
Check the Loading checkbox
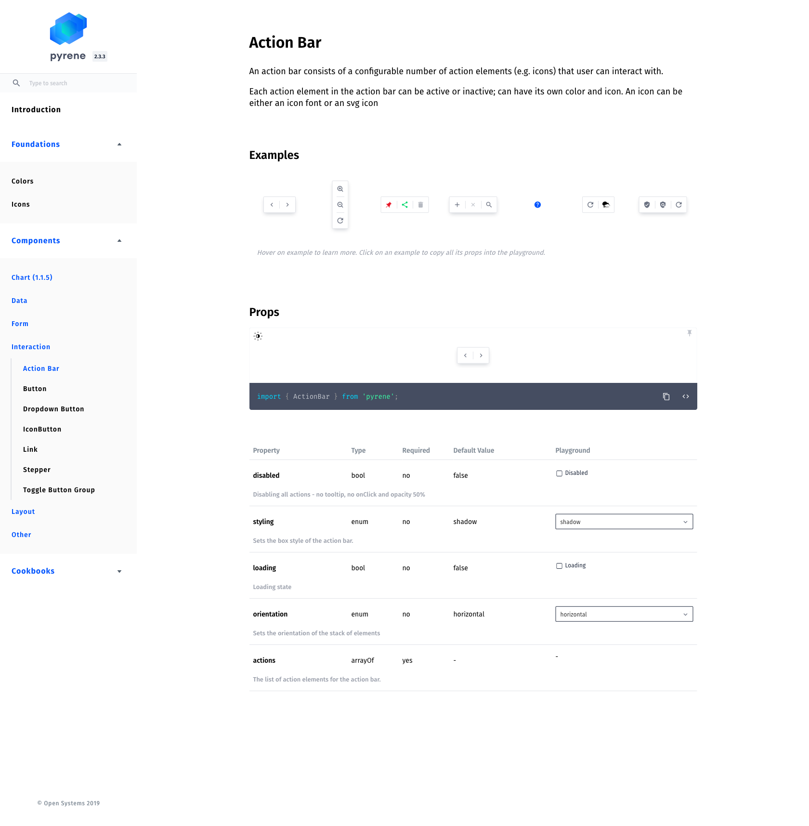(559, 566)
